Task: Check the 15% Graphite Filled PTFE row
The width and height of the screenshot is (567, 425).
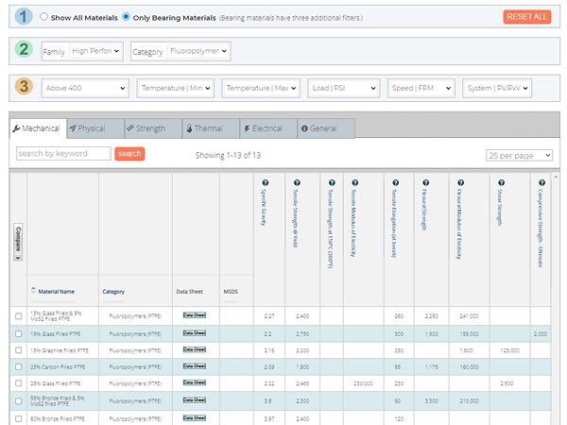Action: [19, 350]
